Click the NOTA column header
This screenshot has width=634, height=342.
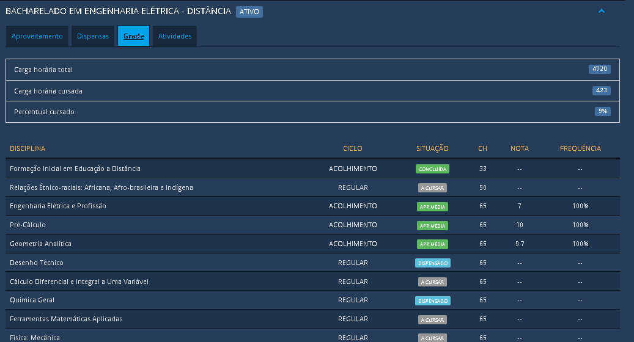click(x=520, y=148)
